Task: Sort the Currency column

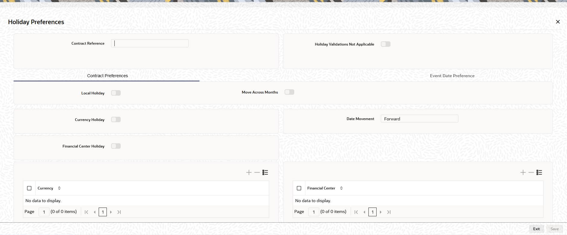Action: point(59,188)
